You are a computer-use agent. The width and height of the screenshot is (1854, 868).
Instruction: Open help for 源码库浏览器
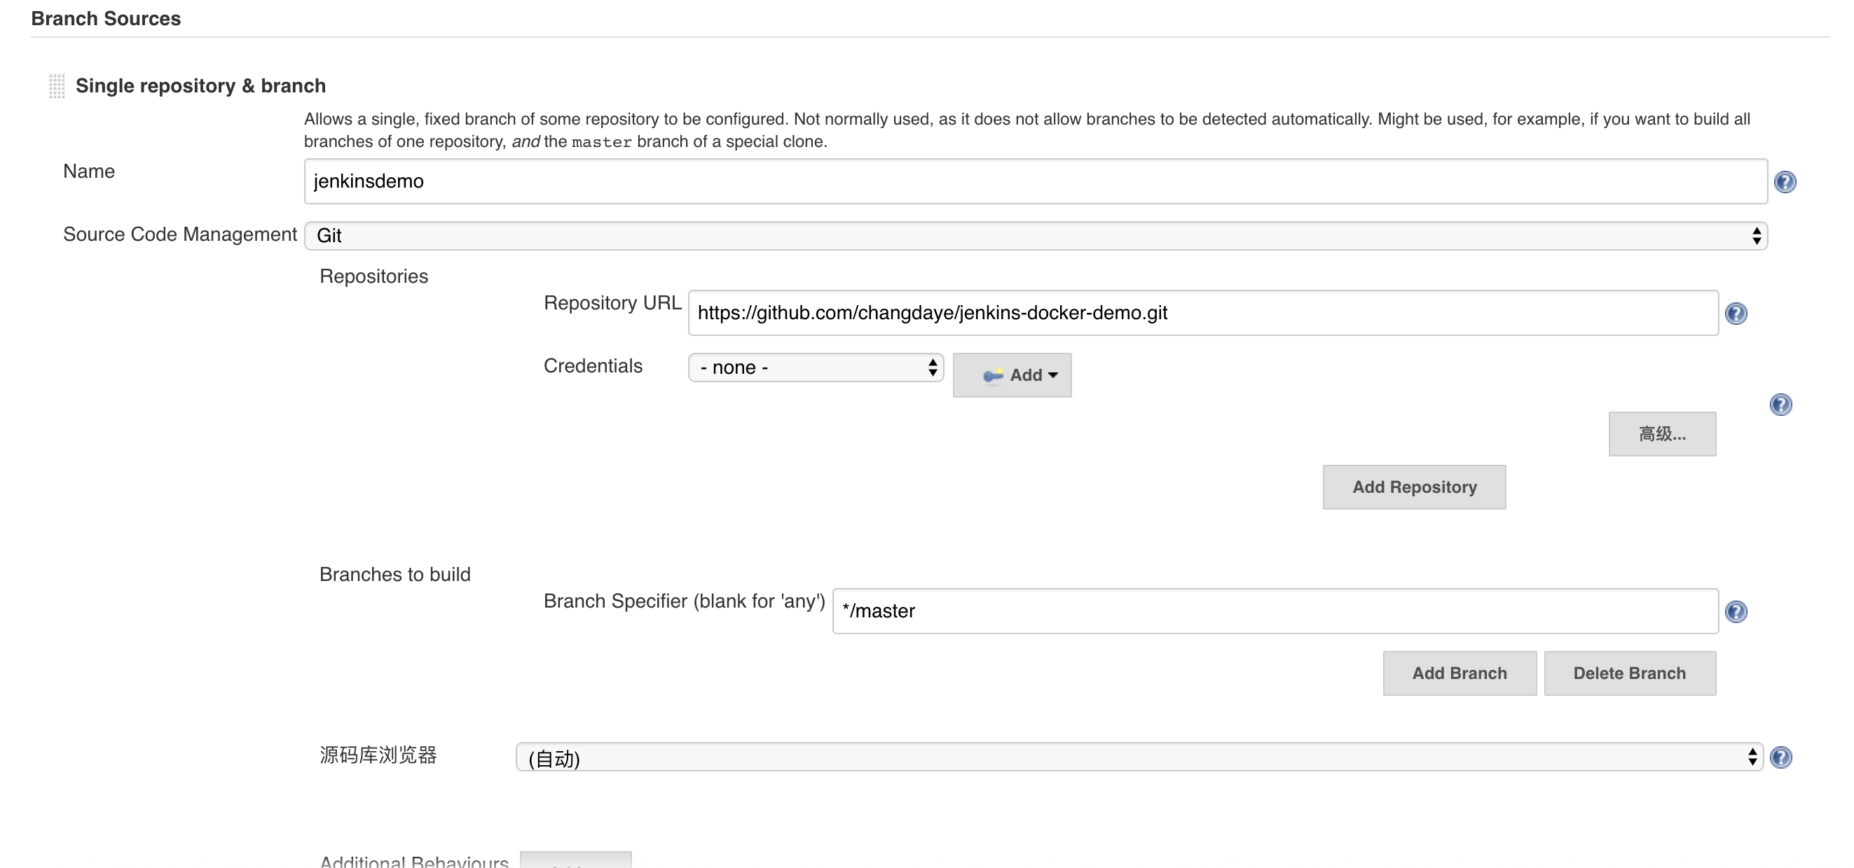[x=1780, y=757]
